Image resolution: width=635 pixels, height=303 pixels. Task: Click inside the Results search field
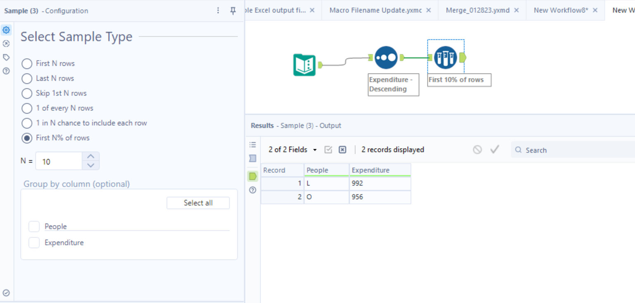[549, 150]
